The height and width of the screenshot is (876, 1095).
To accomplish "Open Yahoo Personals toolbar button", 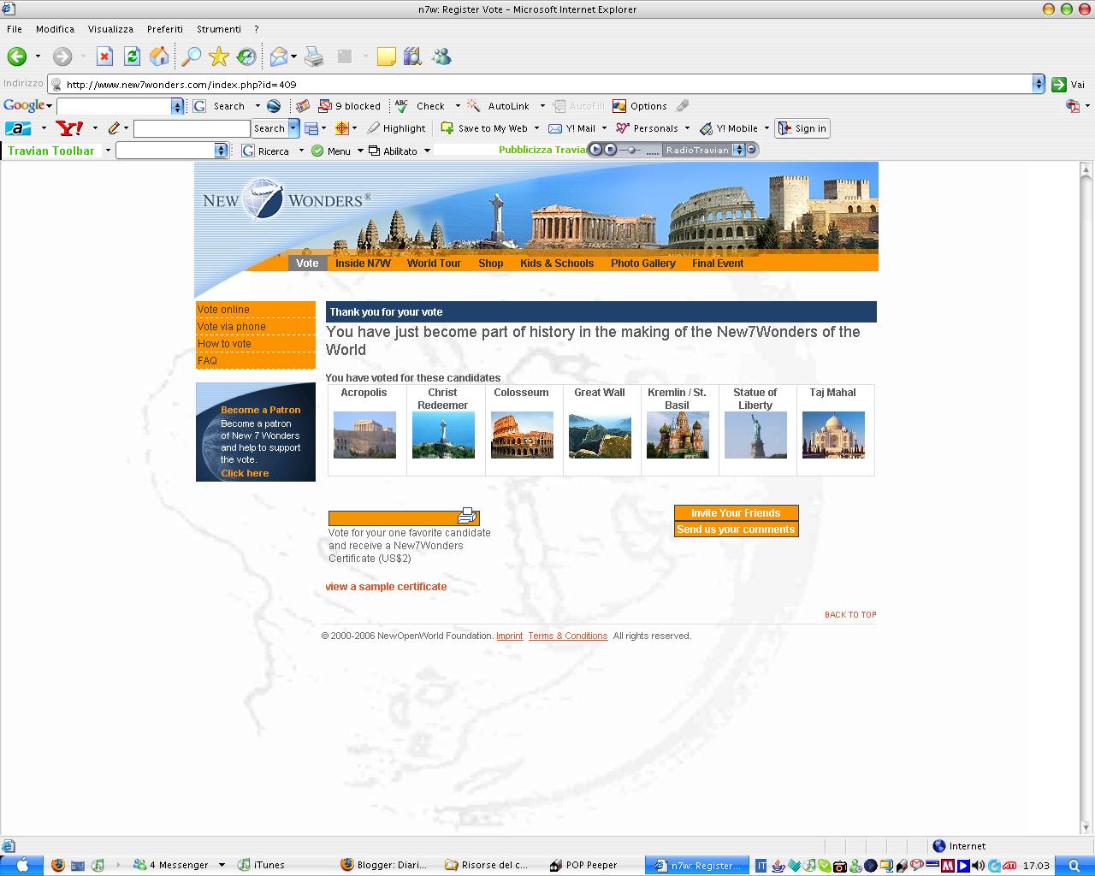I will (x=647, y=128).
